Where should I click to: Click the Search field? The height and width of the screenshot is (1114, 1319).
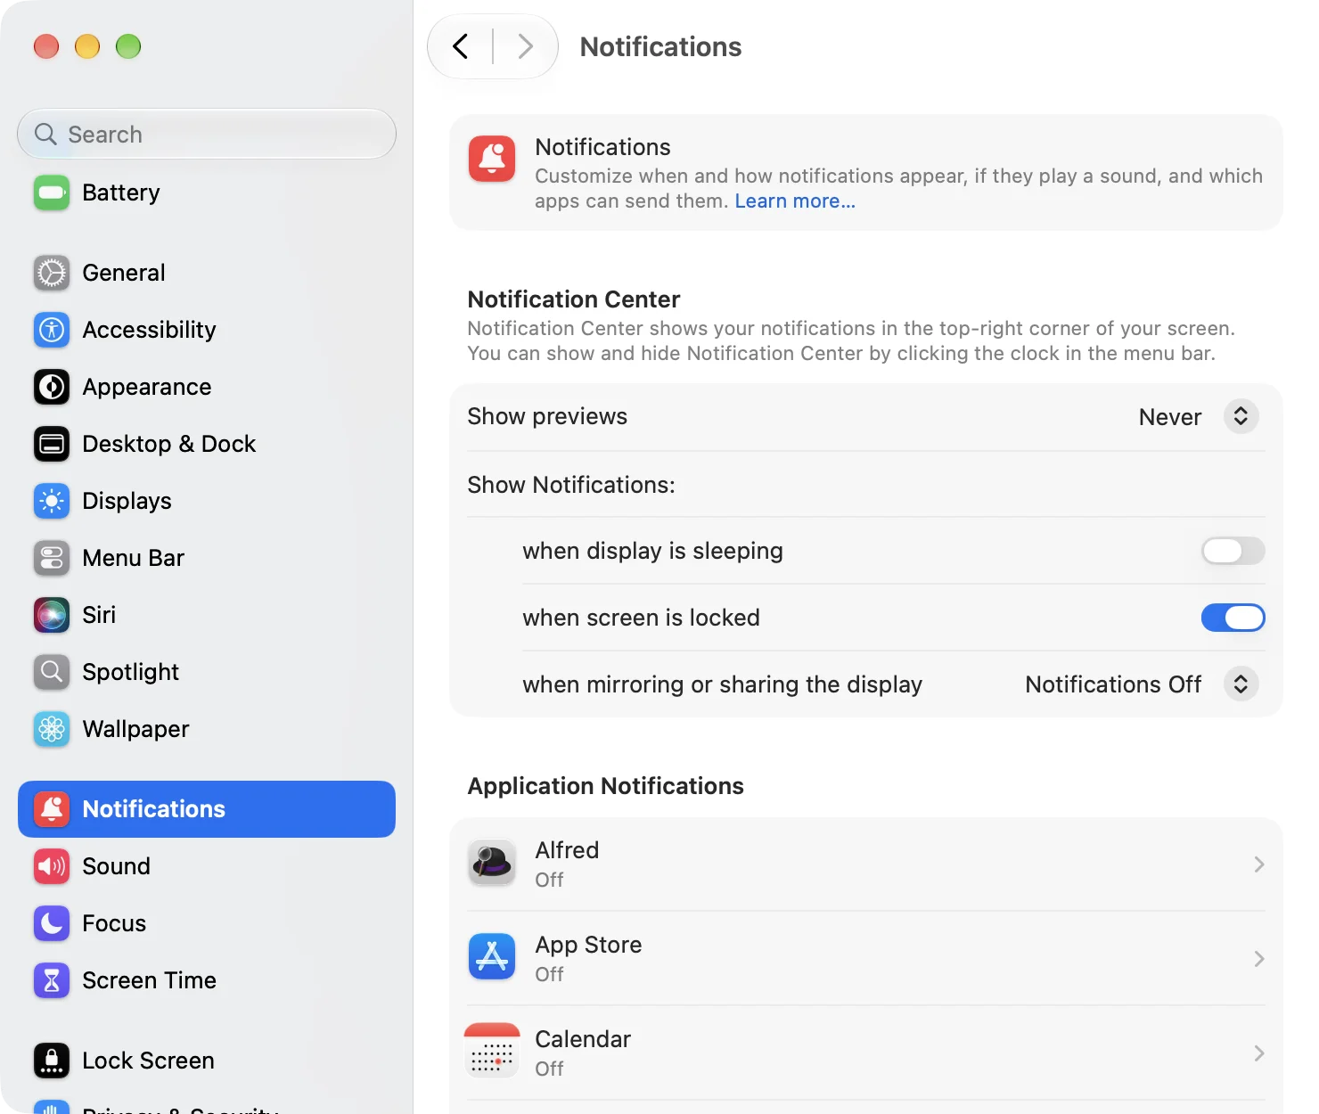tap(207, 134)
